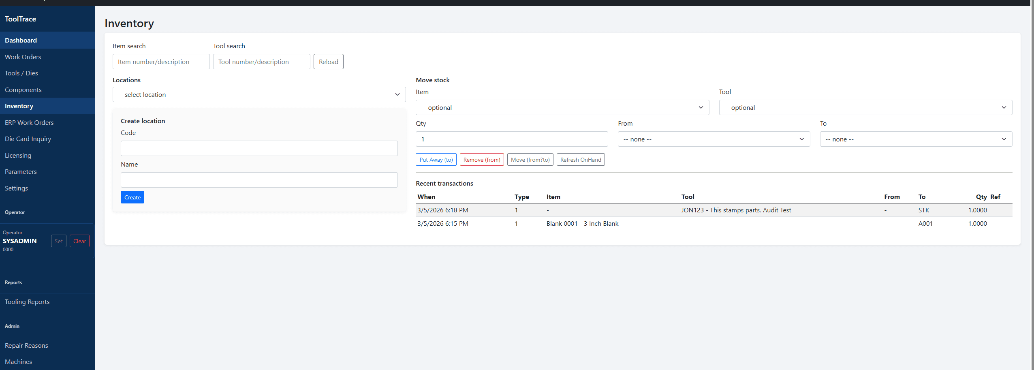Go to Work Orders in sidebar
Viewport: 1034px width, 370px height.
click(x=23, y=57)
